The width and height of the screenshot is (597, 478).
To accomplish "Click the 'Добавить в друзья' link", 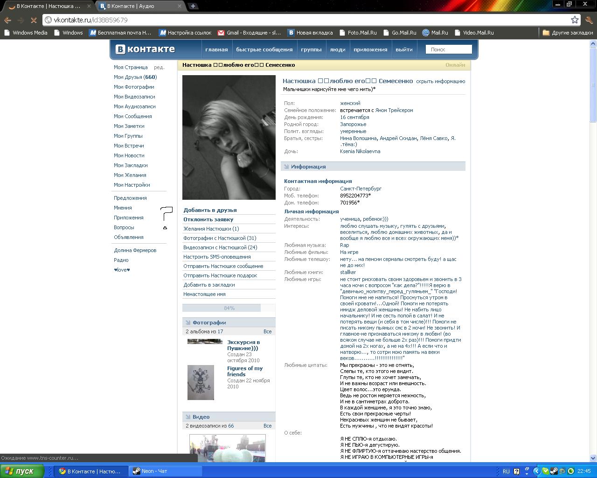I will tap(210, 210).
